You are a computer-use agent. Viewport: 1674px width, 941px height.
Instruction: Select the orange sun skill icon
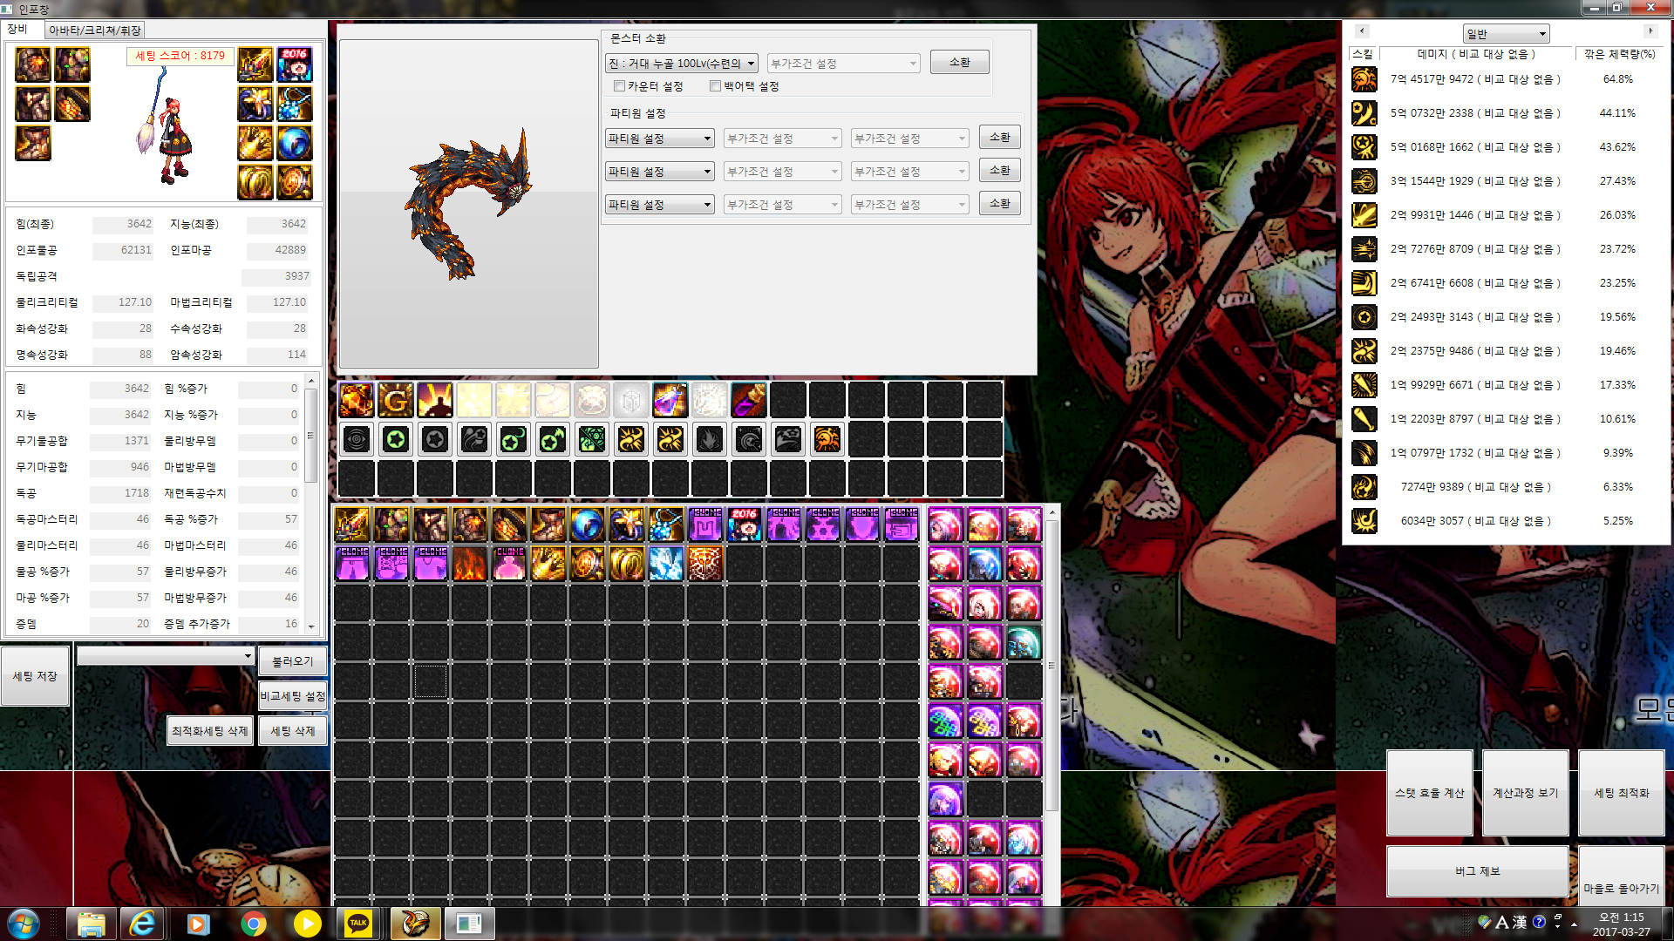coord(827,439)
